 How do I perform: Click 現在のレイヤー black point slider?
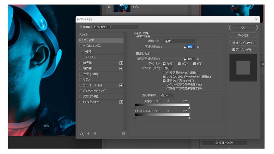click(135, 108)
